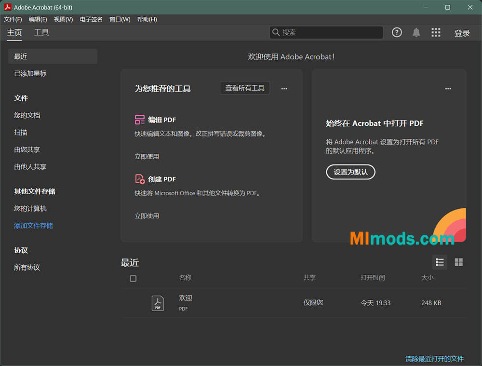Viewport: 482px width, 366px height.
Task: Open the apps grid icon
Action: pyautogui.click(x=436, y=32)
